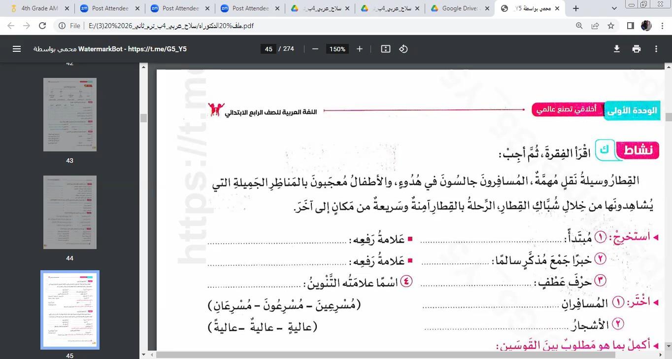Image resolution: width=672 pixels, height=359 pixels.
Task: Reload the current page
Action: 42,26
